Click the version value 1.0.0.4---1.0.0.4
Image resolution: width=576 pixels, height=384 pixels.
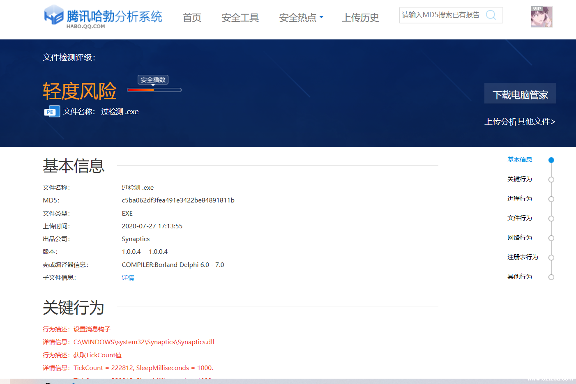[x=145, y=252]
